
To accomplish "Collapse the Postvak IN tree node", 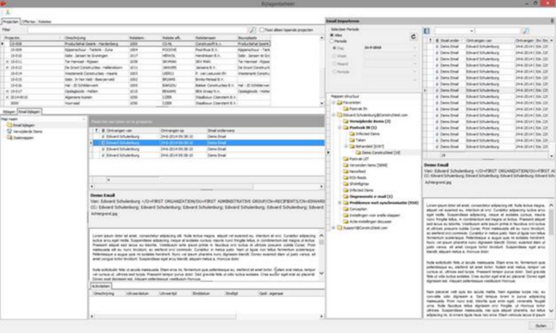I will (340, 128).
